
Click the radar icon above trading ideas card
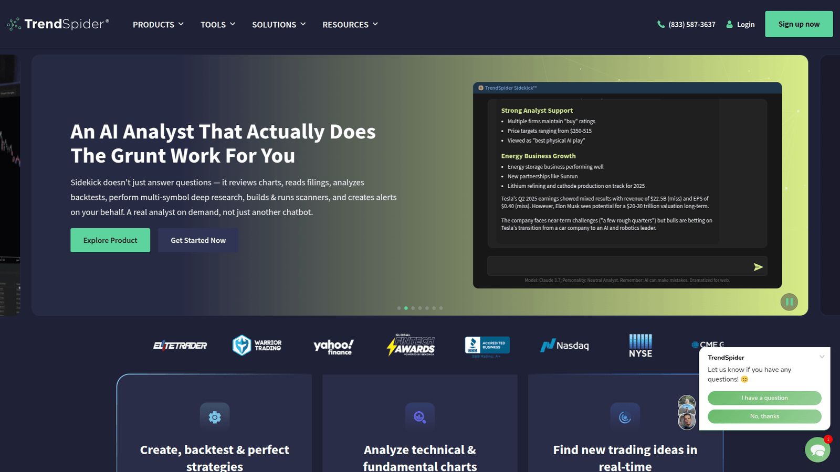tap(625, 417)
